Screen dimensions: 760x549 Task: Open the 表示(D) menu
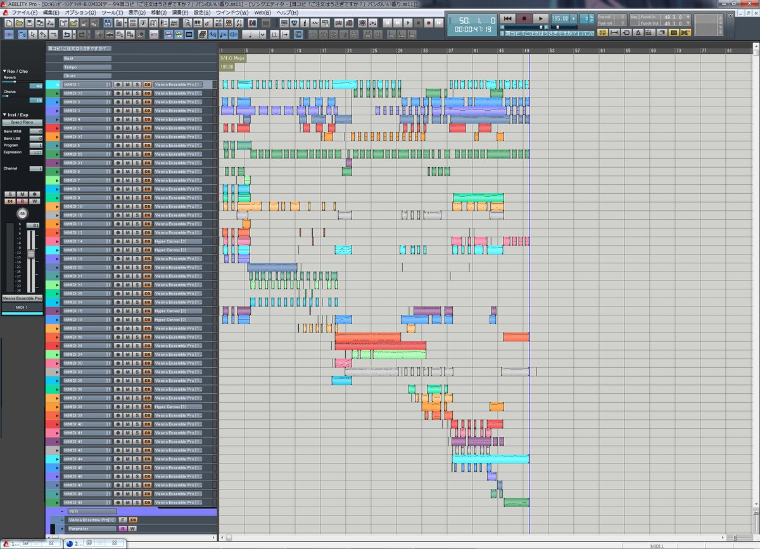click(x=137, y=12)
